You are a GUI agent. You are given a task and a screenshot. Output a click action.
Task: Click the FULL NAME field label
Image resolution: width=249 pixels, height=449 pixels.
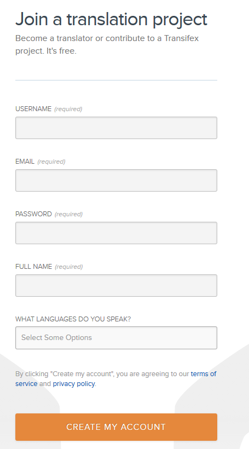pos(34,267)
